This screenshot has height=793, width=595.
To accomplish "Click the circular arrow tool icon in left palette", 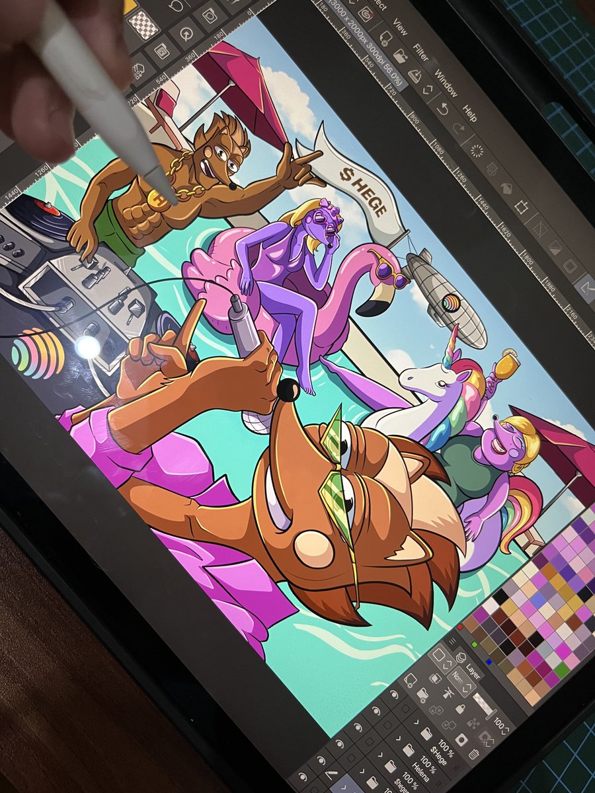I will pyautogui.click(x=186, y=34).
